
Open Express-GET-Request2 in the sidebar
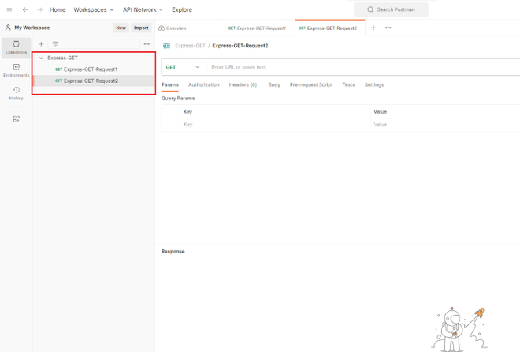tap(95, 81)
